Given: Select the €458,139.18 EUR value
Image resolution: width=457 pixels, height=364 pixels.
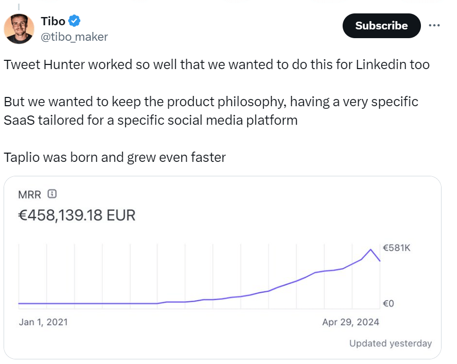Looking at the screenshot, I should (x=77, y=214).
